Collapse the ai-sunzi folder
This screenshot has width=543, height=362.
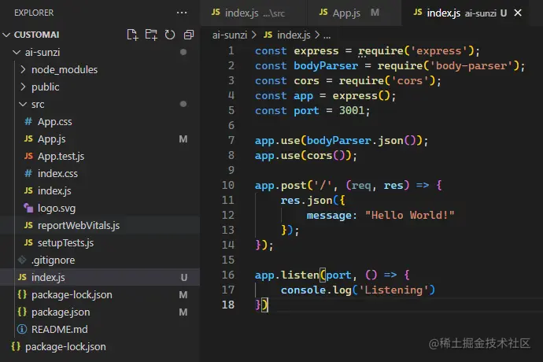(17, 52)
